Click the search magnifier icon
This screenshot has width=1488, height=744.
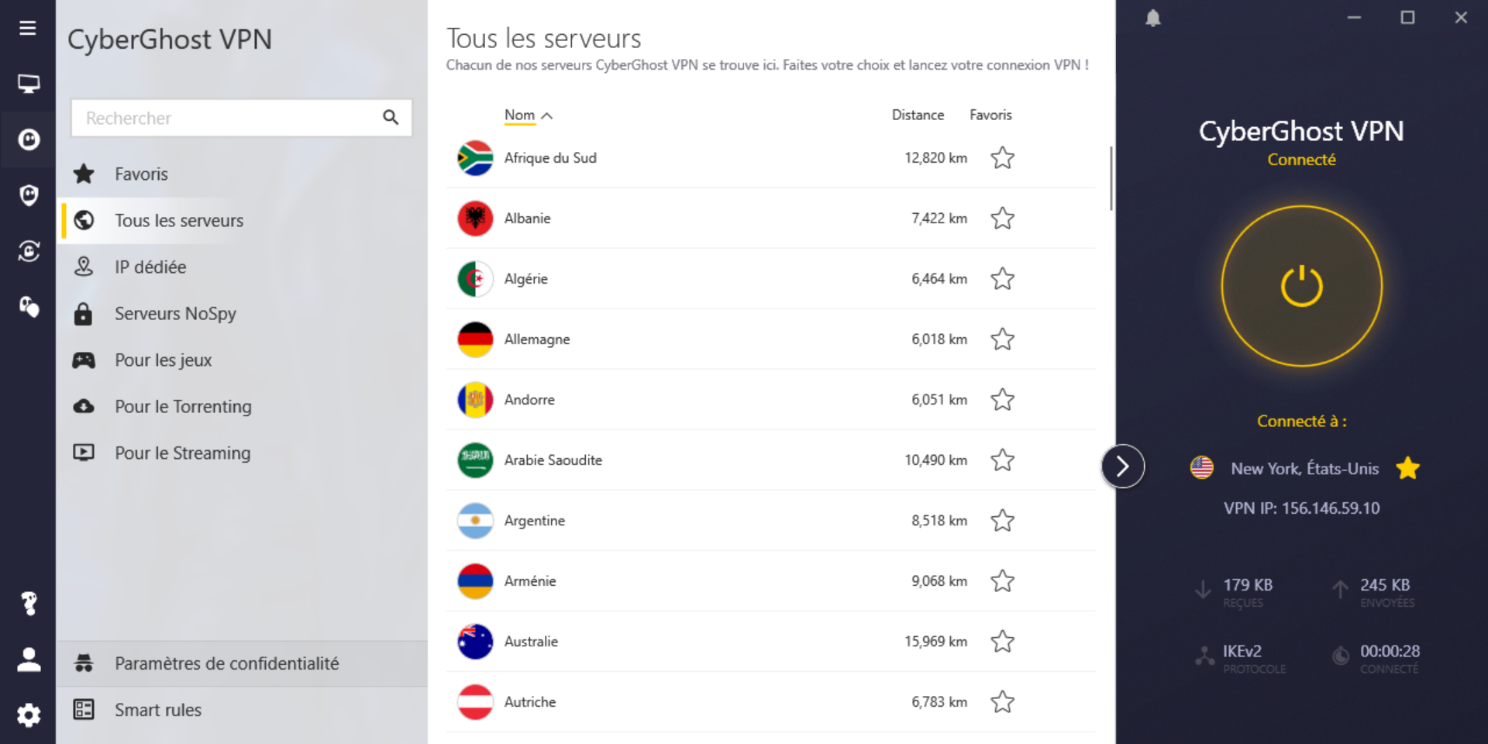(391, 118)
